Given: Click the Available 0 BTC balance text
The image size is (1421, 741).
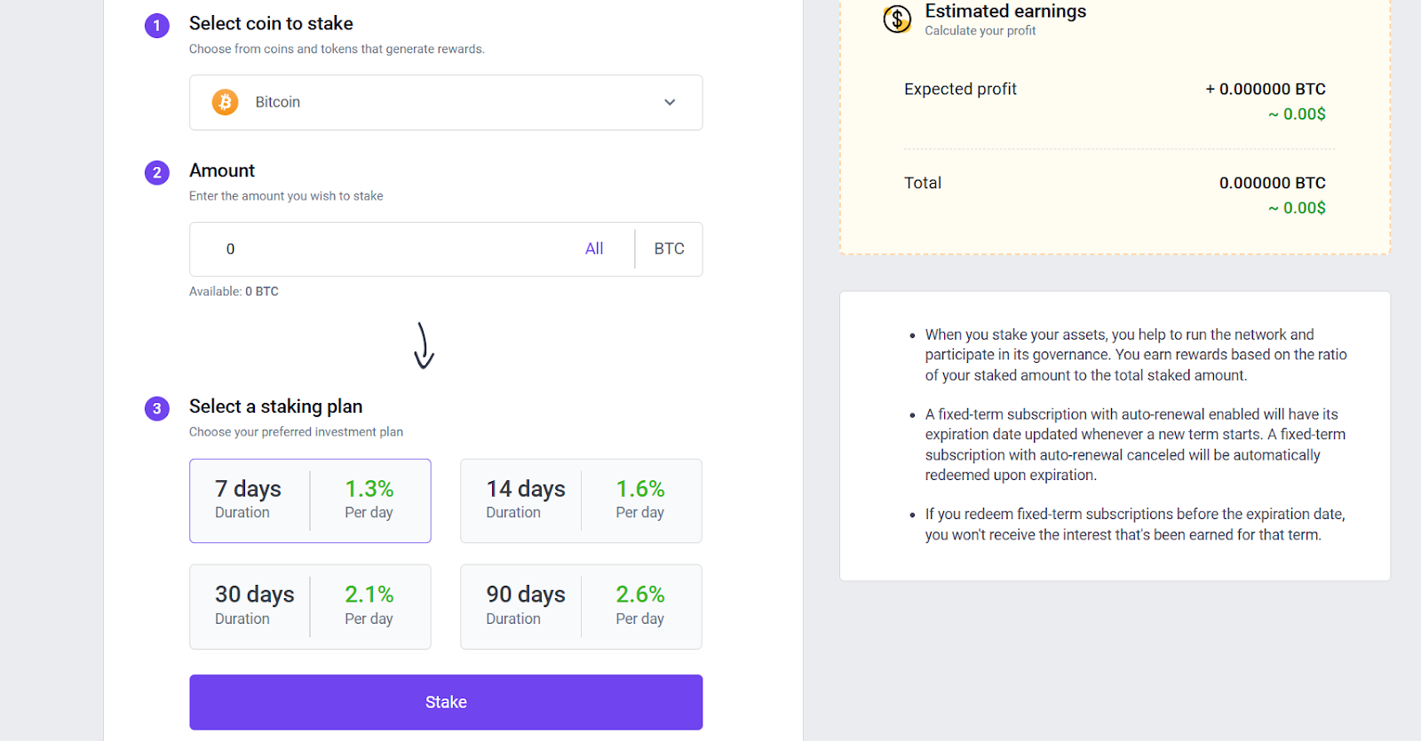Looking at the screenshot, I should tap(234, 291).
